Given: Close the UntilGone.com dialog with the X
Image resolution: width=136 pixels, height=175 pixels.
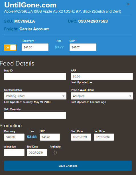Looking at the screenshot, I should (128, 4).
